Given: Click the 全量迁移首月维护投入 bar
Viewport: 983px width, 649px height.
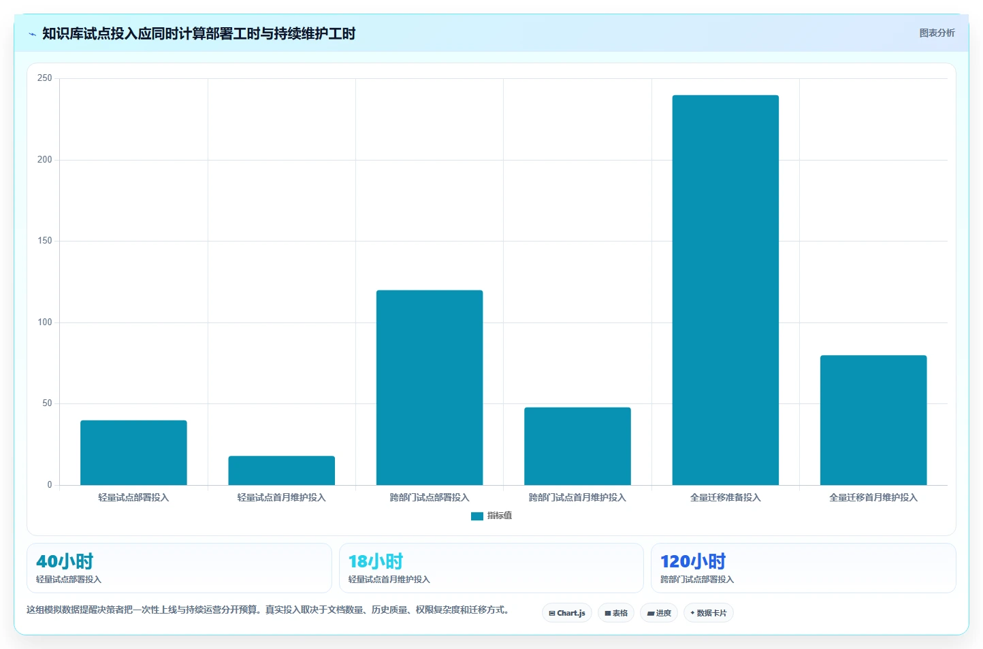Looking at the screenshot, I should pyautogui.click(x=873, y=420).
